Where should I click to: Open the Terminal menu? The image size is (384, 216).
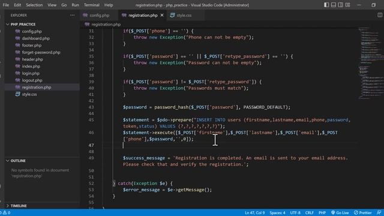(92, 5)
